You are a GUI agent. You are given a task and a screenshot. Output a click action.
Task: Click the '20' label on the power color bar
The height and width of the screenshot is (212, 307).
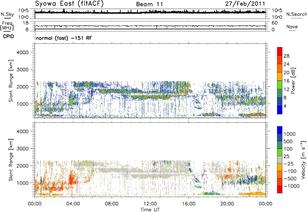pos(286,73)
